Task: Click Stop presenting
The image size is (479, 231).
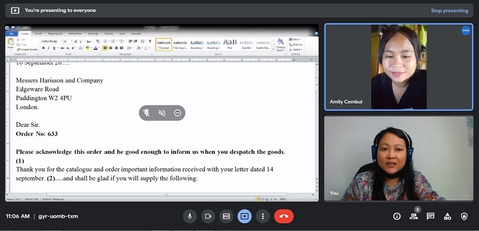Action: click(x=450, y=11)
